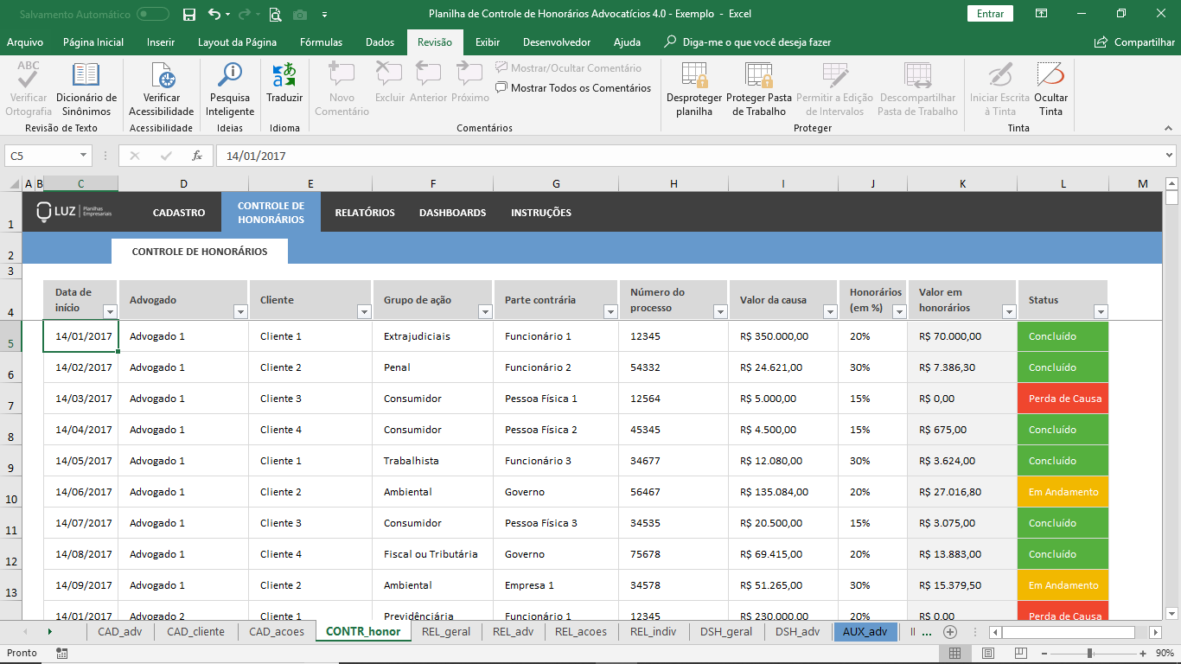This screenshot has height=664, width=1181.
Task: Expand the Name Box dropdown
Action: (84, 156)
